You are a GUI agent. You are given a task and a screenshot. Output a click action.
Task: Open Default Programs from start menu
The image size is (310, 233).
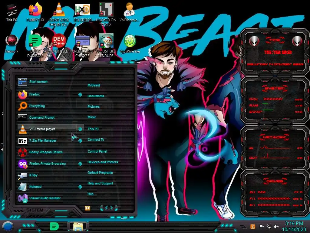coord(100,173)
